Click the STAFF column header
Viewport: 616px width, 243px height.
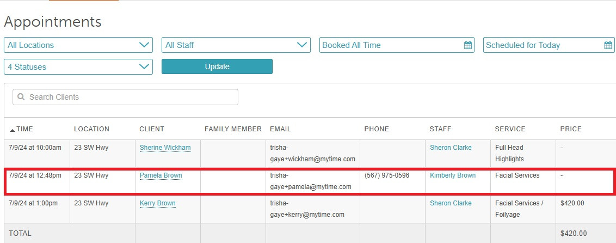[x=440, y=129]
